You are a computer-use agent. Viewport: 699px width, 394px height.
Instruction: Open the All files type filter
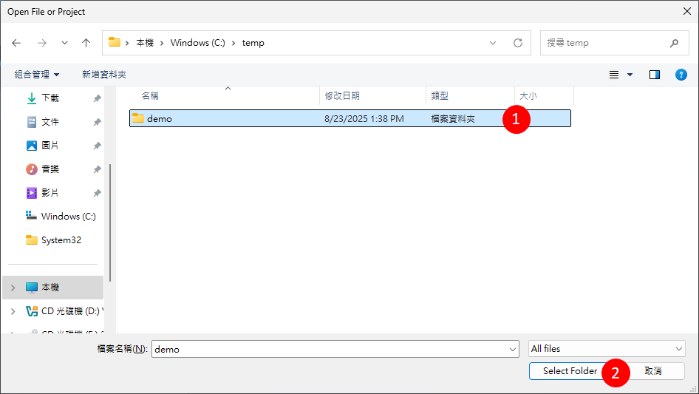click(x=607, y=348)
